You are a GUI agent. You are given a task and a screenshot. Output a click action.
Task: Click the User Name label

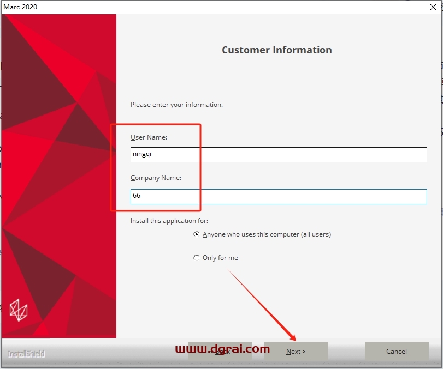(149, 137)
